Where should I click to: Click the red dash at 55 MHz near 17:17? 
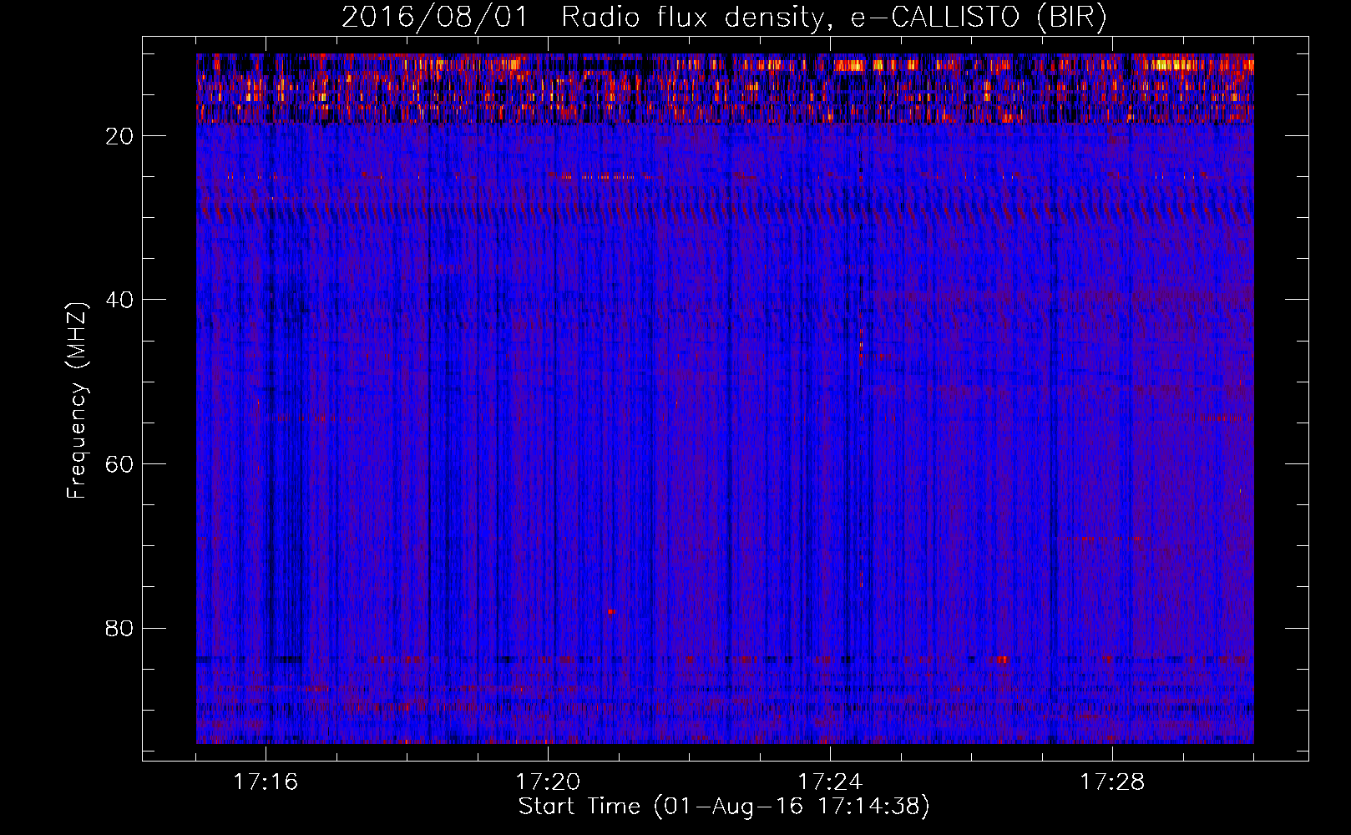pyautogui.click(x=326, y=417)
